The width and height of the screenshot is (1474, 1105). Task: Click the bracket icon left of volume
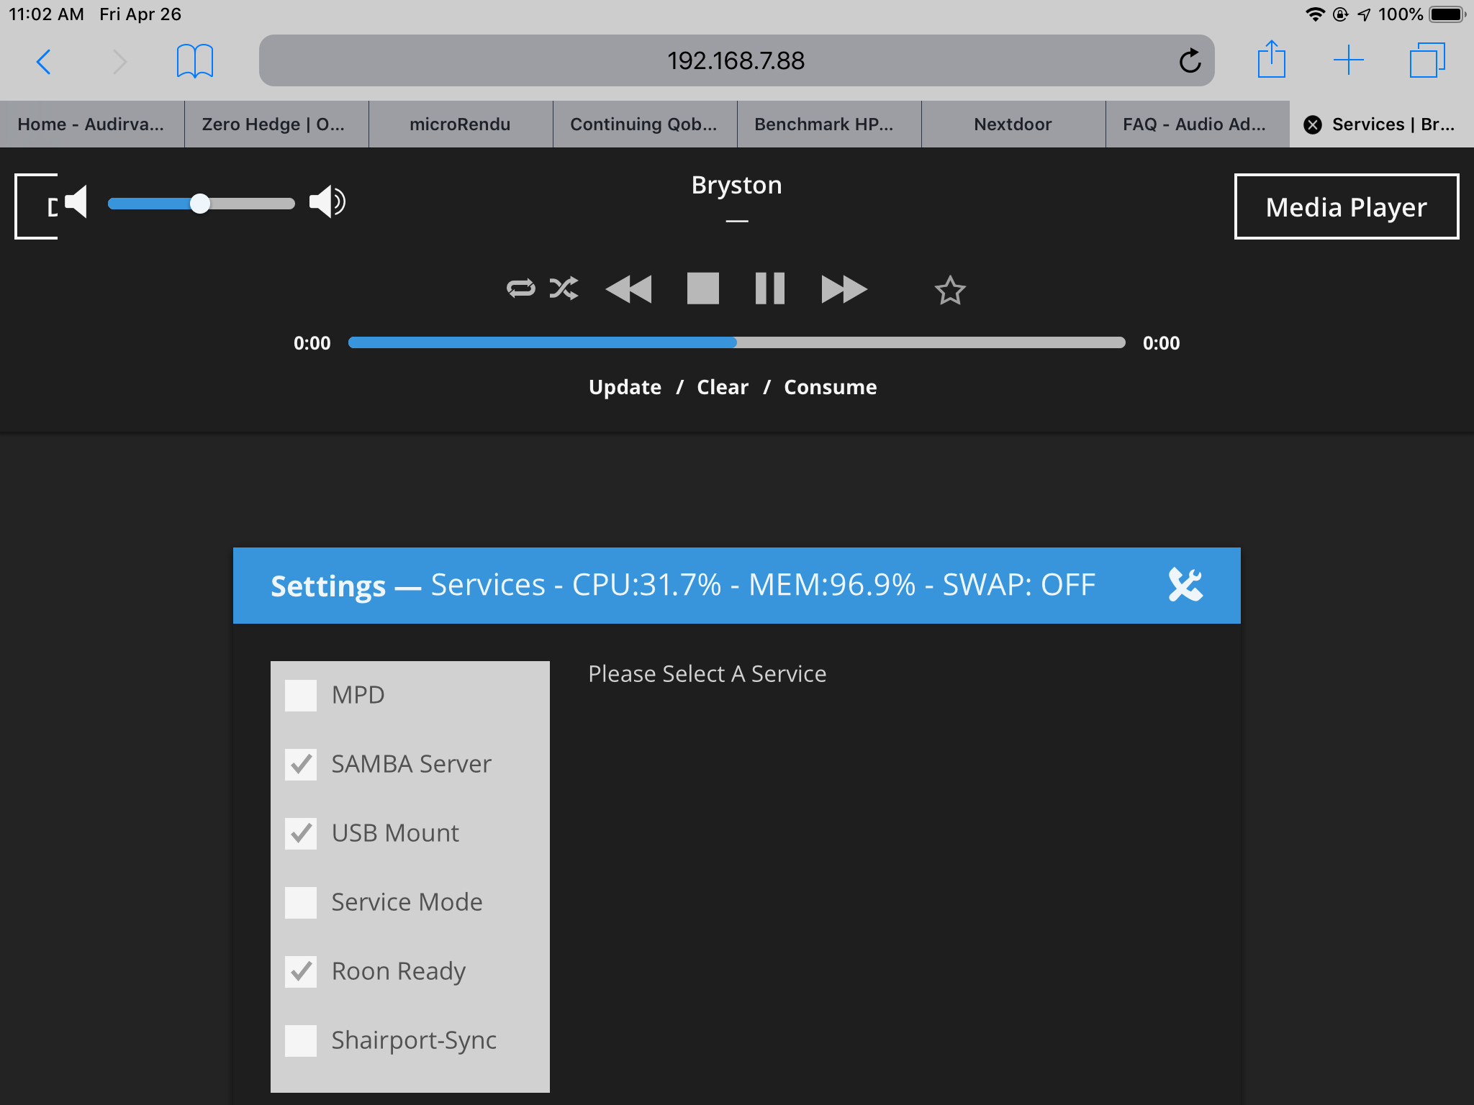pos(36,206)
